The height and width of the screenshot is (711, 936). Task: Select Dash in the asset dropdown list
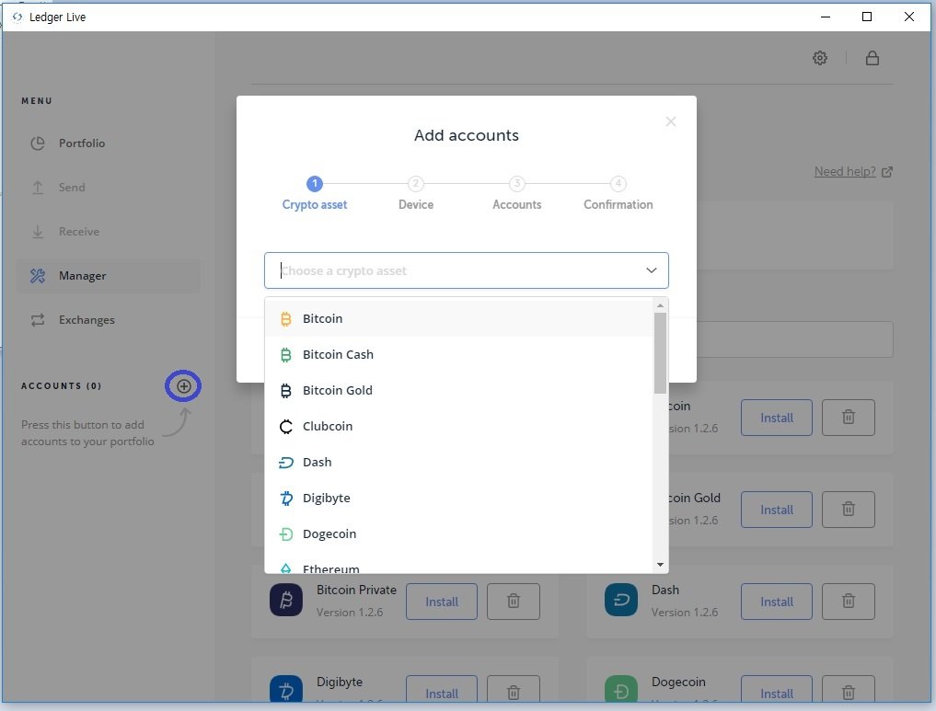tap(457, 463)
